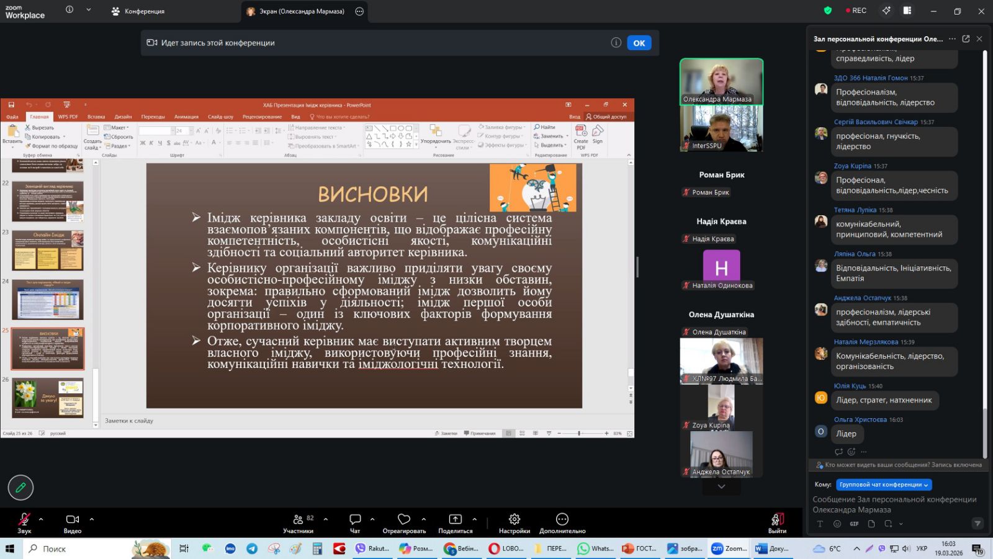Image resolution: width=993 pixels, height=559 pixels.
Task: Open Telegram from the Windows taskbar
Action: (x=252, y=548)
